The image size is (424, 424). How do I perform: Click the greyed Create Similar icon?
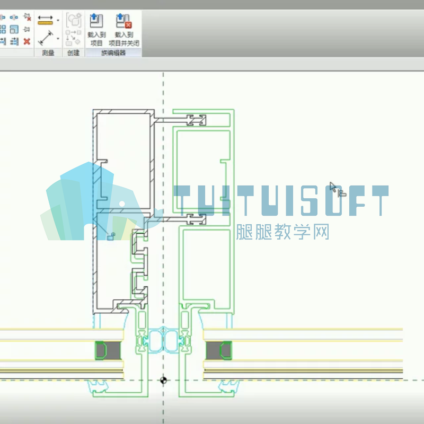coord(73,38)
